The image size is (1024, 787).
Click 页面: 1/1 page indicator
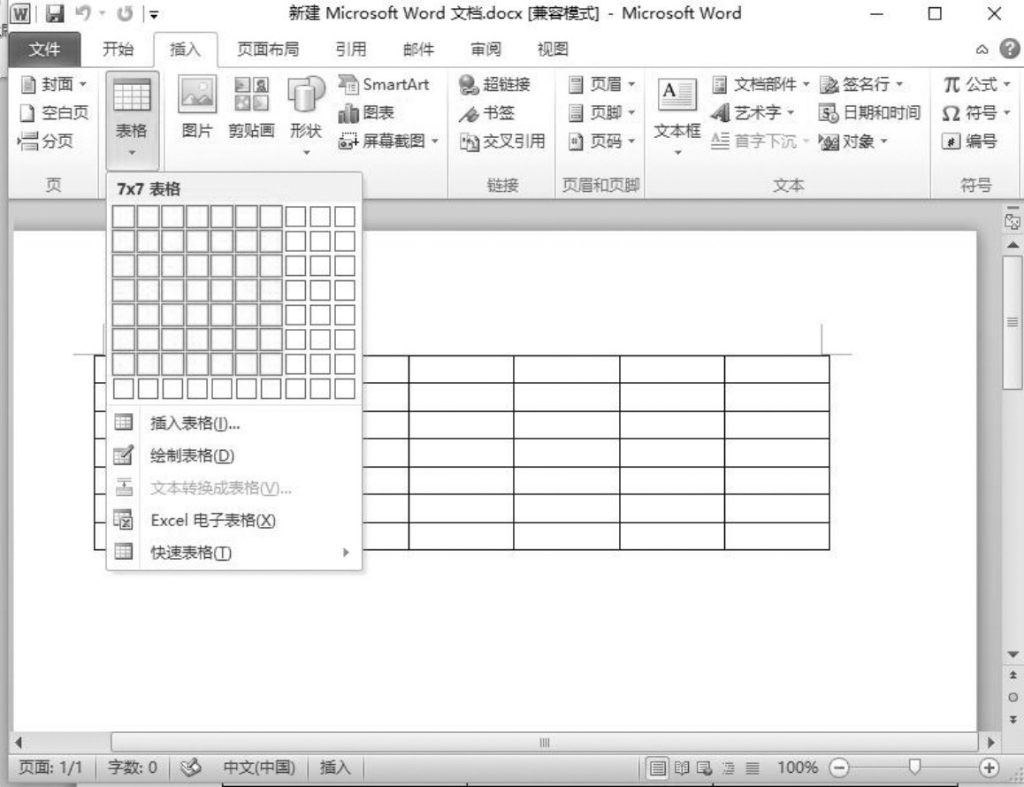51,767
